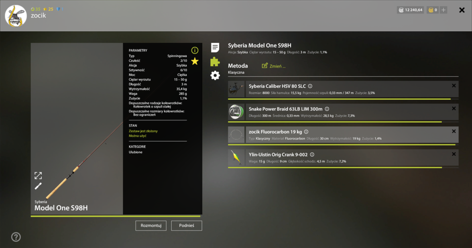Open the green puzzle piece components tab
Screen dimensions: 472x248
click(x=215, y=61)
